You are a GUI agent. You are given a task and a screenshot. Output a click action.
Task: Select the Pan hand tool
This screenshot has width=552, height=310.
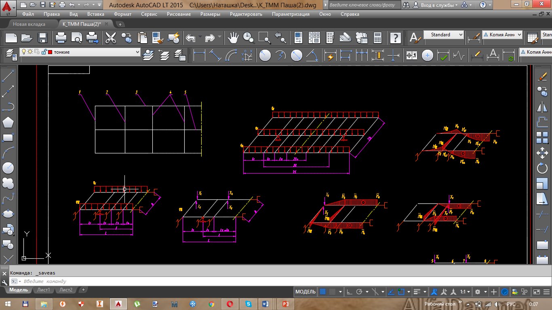coord(233,38)
